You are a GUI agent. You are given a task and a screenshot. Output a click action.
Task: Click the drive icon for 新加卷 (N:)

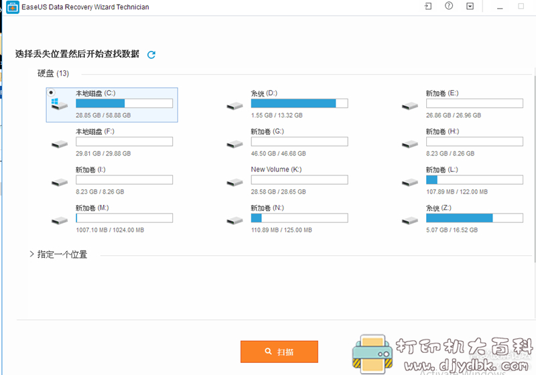pyautogui.click(x=235, y=221)
